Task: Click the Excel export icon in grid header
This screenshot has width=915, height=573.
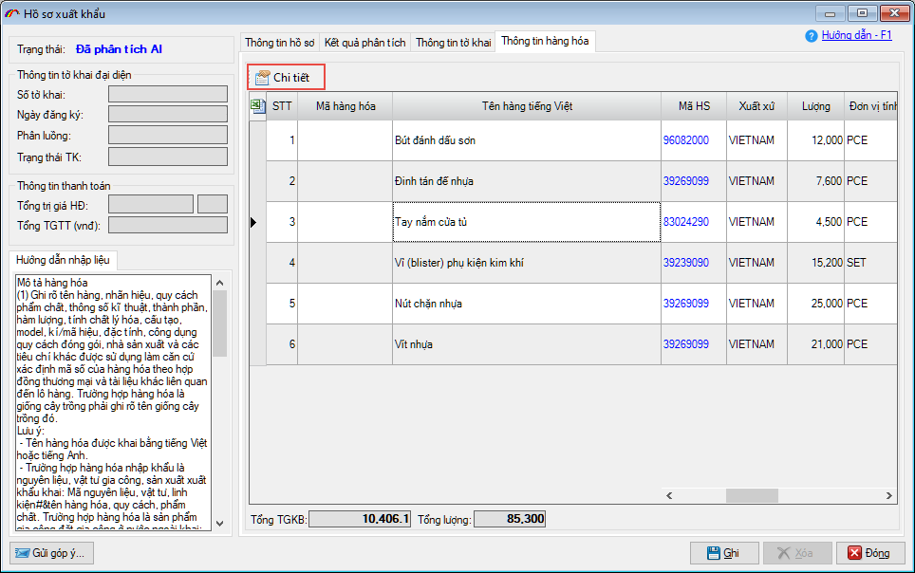Action: click(x=257, y=106)
